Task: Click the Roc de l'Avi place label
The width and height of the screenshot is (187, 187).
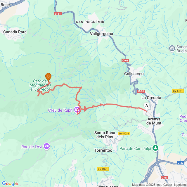Action: [x=32, y=147]
